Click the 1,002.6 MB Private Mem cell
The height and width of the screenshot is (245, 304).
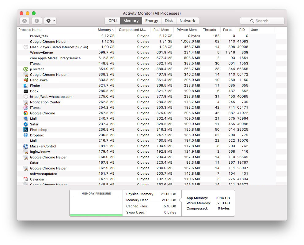(190, 41)
